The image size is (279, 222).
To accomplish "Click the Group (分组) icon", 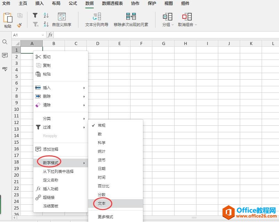I will click(168, 17).
